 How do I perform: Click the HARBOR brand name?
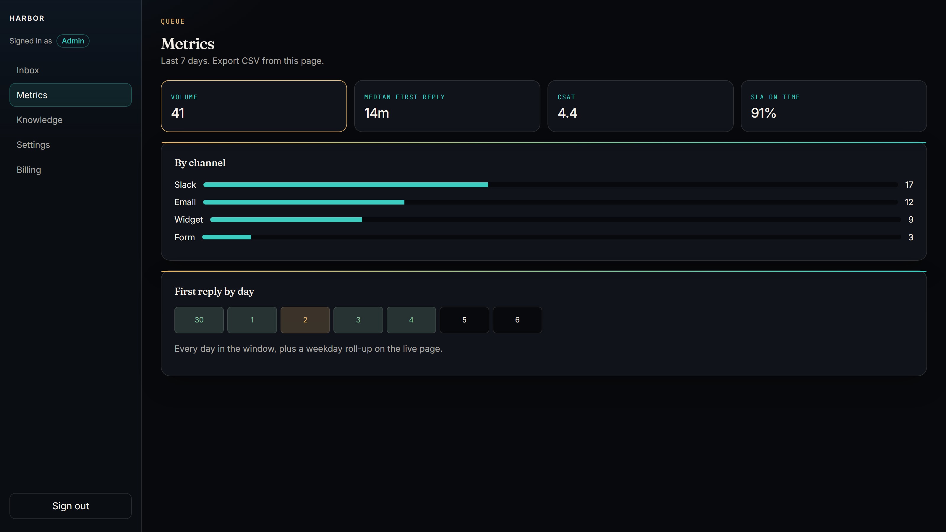click(x=27, y=18)
